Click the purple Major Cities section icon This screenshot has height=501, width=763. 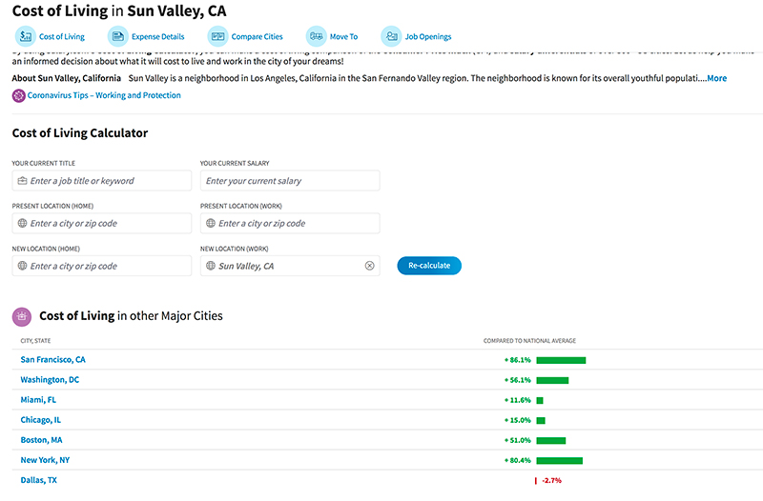pyautogui.click(x=21, y=316)
